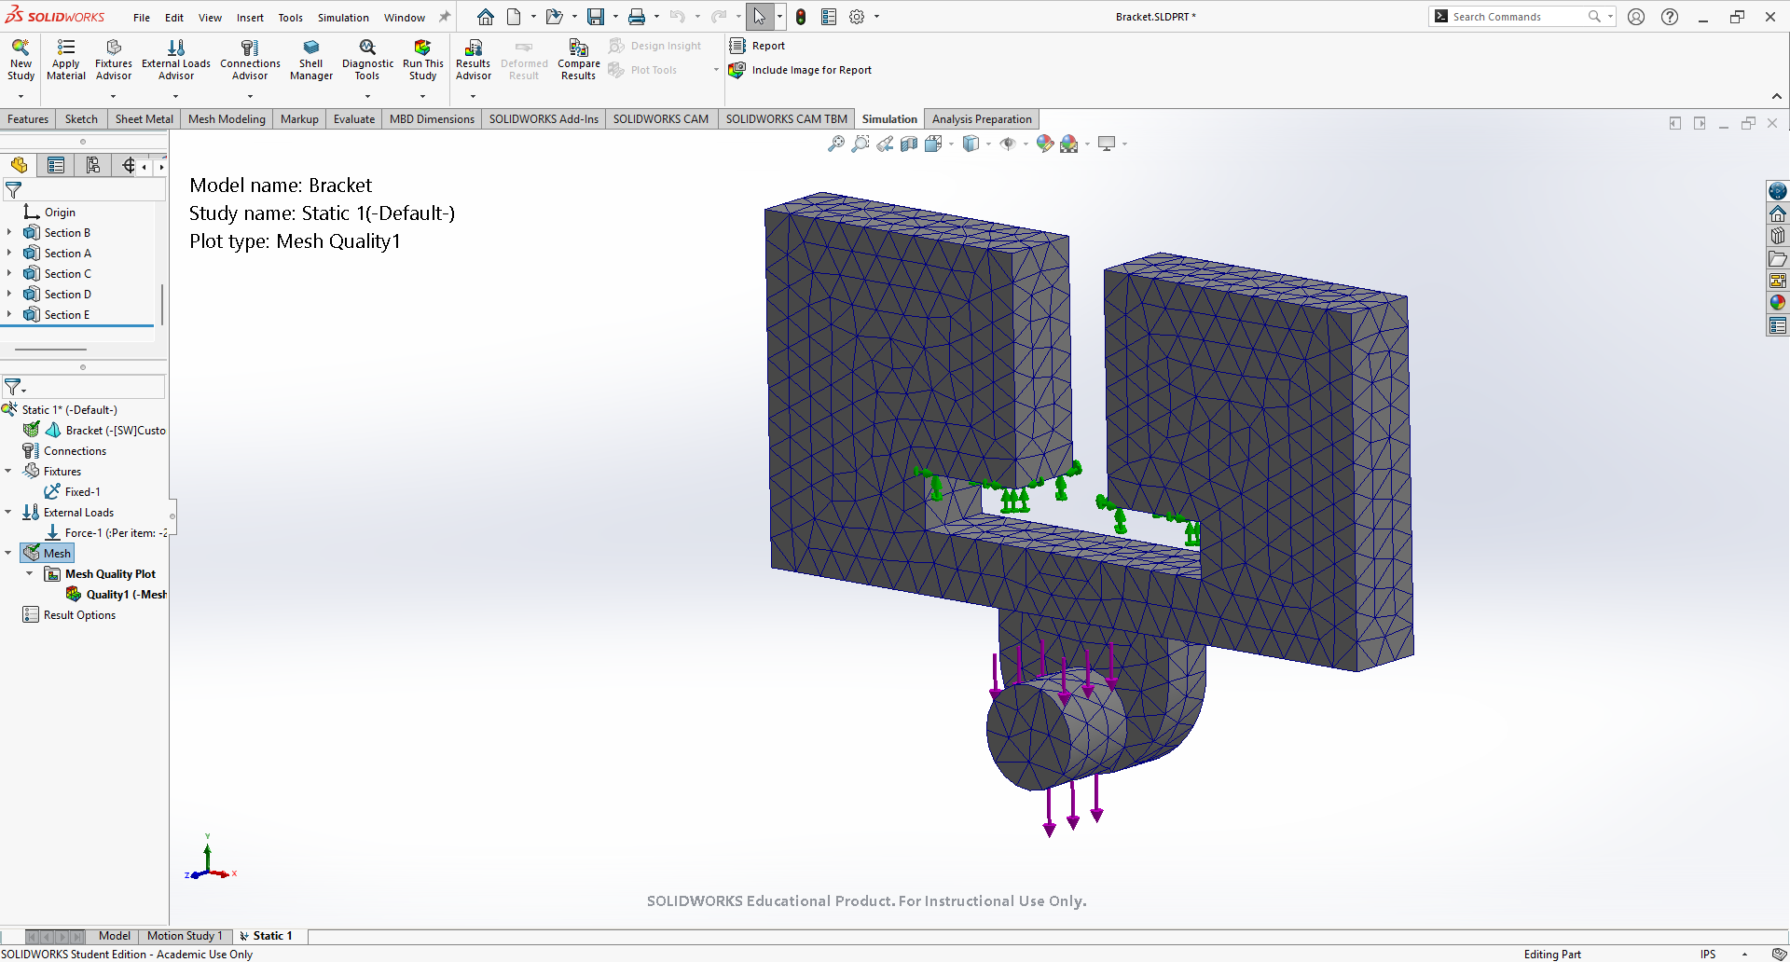Pin the menu bar with pushpin
Image resolution: width=1790 pixels, height=962 pixels.
[x=445, y=17]
